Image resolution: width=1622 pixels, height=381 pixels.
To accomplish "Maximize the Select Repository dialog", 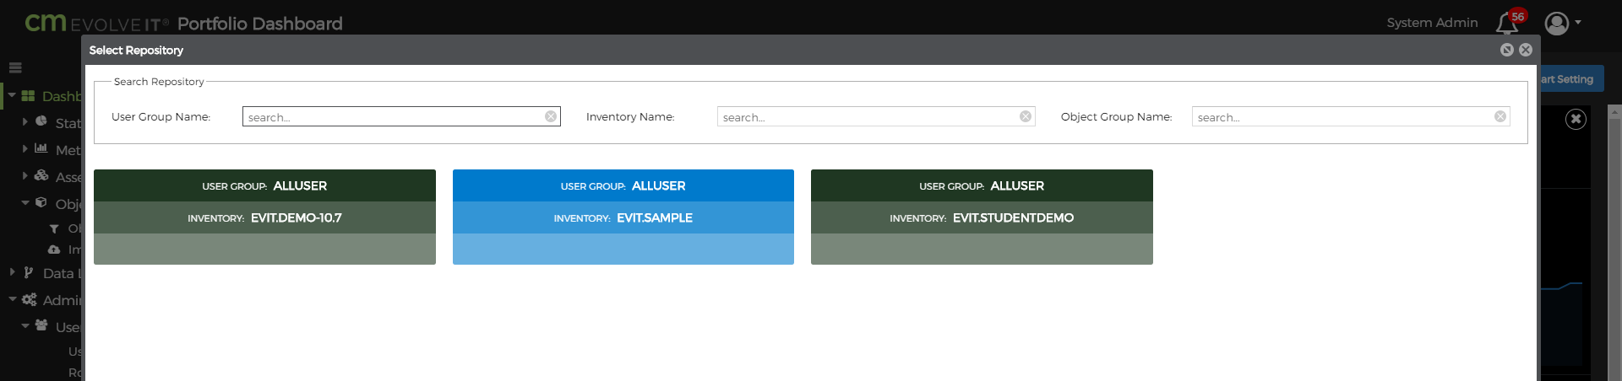I will pos(1507,50).
